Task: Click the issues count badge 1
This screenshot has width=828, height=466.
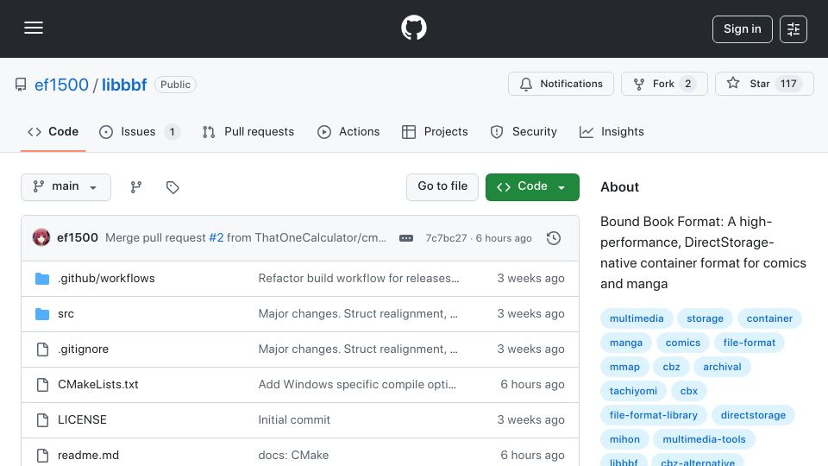Action: tap(172, 132)
